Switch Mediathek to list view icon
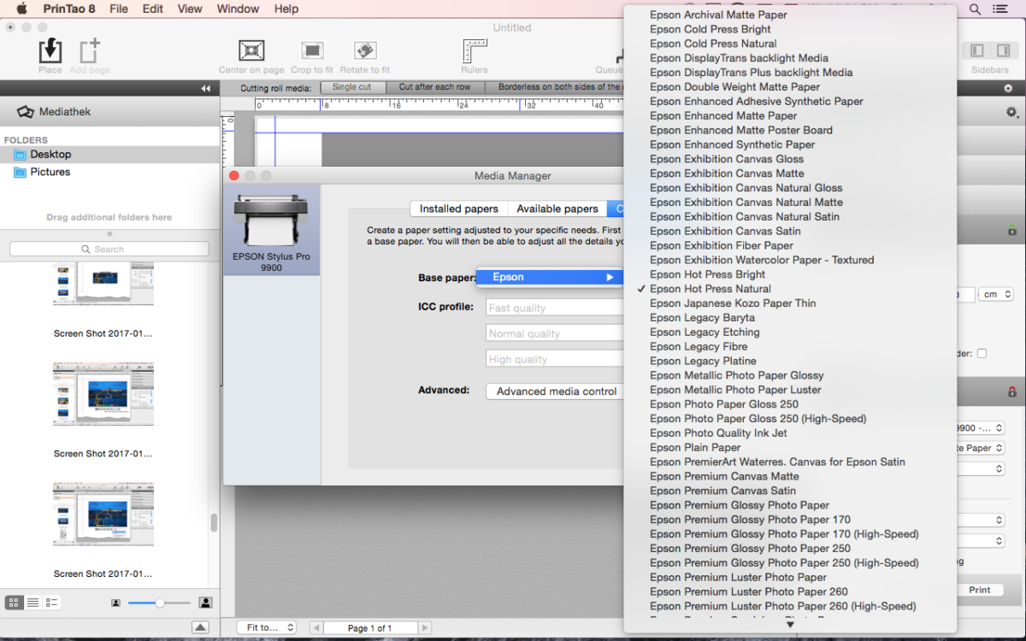Image resolution: width=1026 pixels, height=641 pixels. [x=32, y=603]
